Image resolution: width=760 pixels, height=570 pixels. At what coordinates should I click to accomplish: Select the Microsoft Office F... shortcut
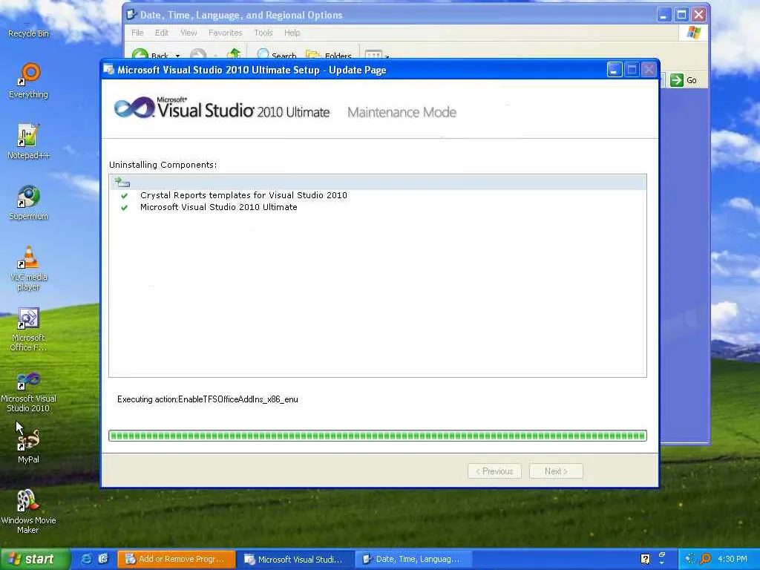[28, 329]
